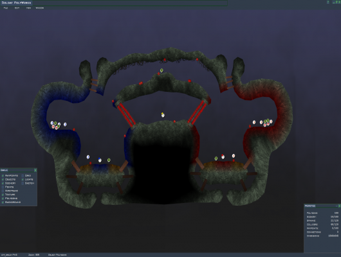The height and width of the screenshot is (257, 341).
Task: Enable the Sketch display checkbox
Action: 23,183
